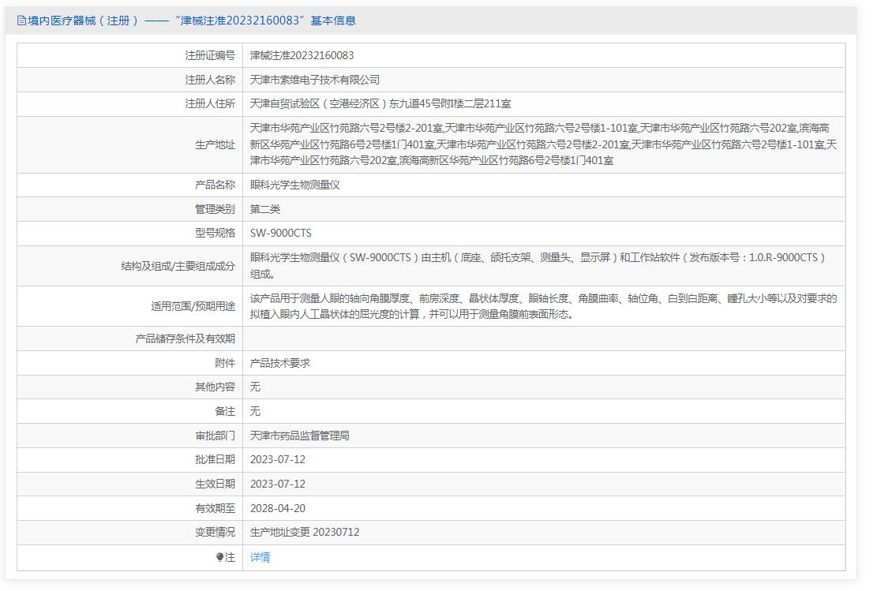Select the intended use text starting 该产品用于测量

click(543, 306)
